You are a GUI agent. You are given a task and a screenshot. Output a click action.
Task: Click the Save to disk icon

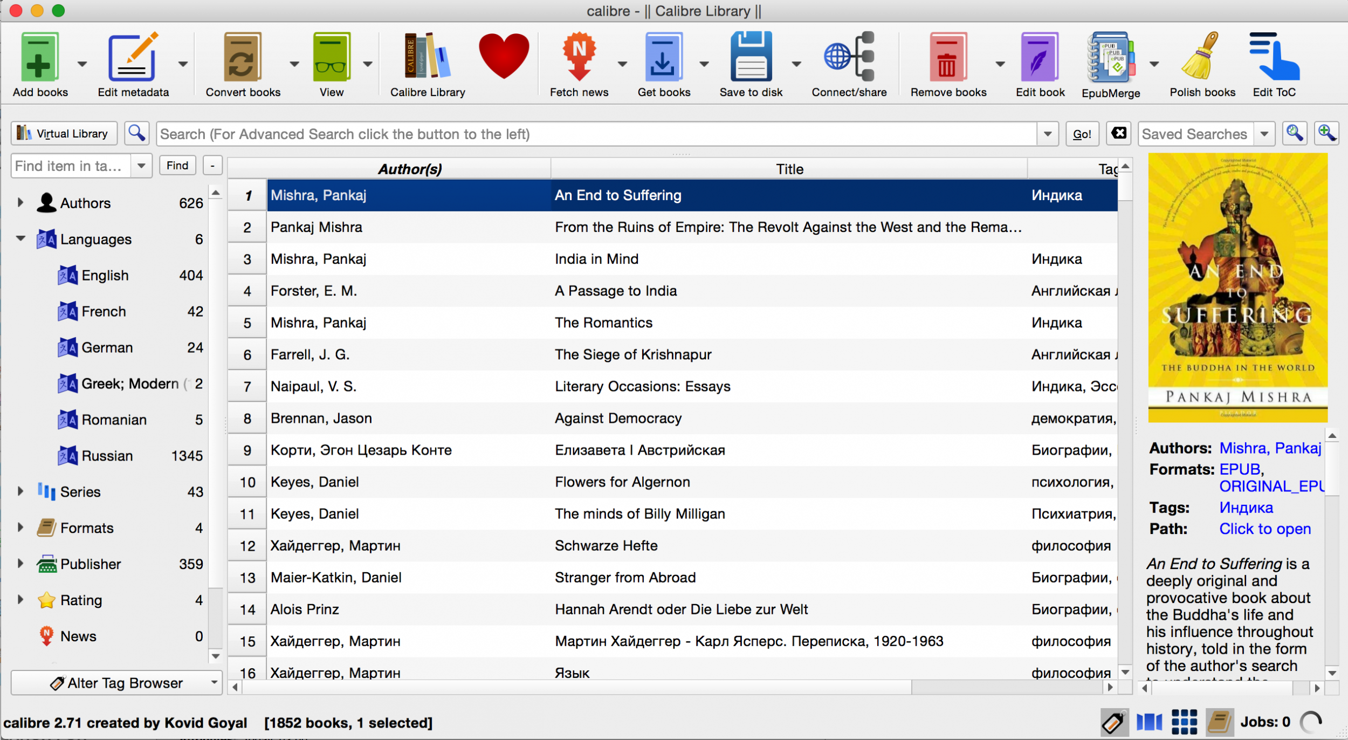[x=751, y=57]
